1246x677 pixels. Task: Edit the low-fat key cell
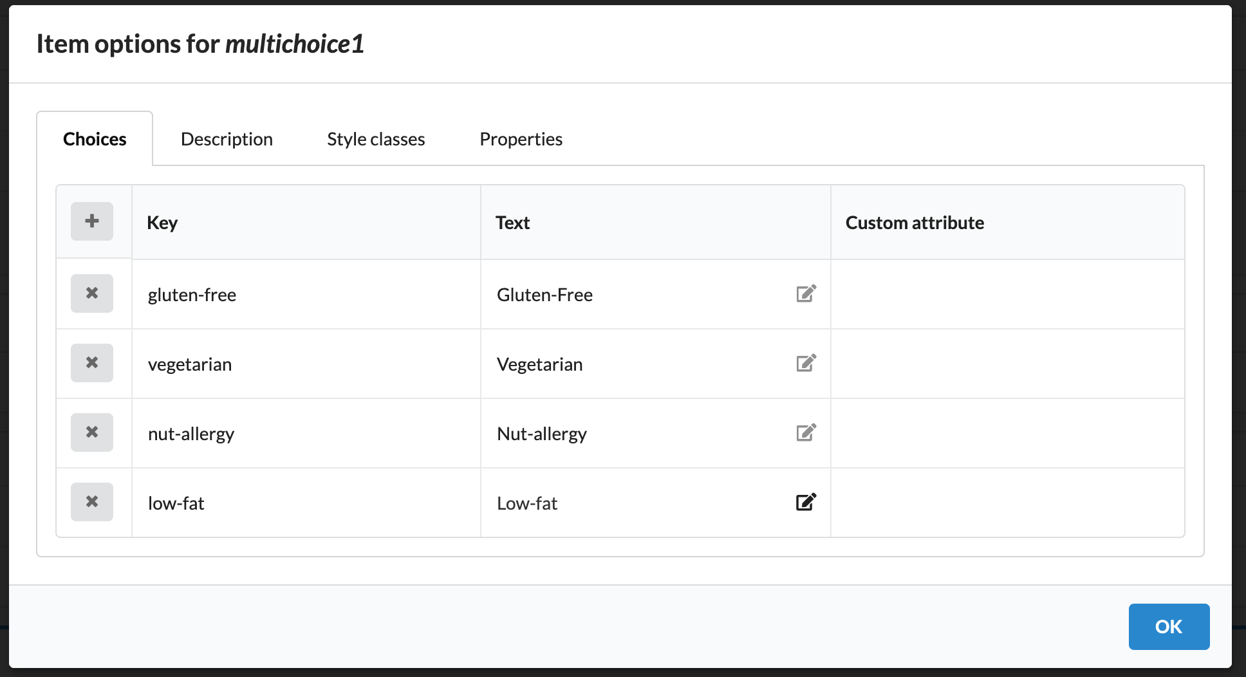(x=306, y=503)
